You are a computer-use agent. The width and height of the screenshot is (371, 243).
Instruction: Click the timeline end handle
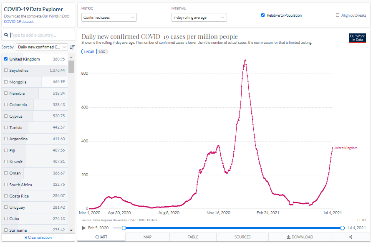pos(342,228)
